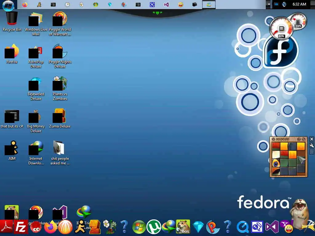Open the Recycle Bin desktop icon
Image resolution: width=315 pixels, height=236 pixels.
click(x=12, y=22)
